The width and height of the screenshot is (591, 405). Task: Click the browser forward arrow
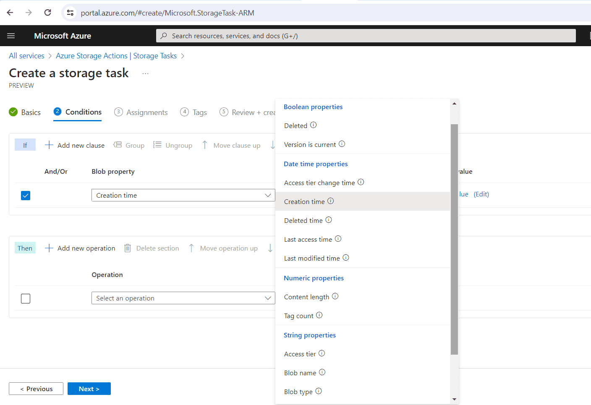pyautogui.click(x=29, y=13)
